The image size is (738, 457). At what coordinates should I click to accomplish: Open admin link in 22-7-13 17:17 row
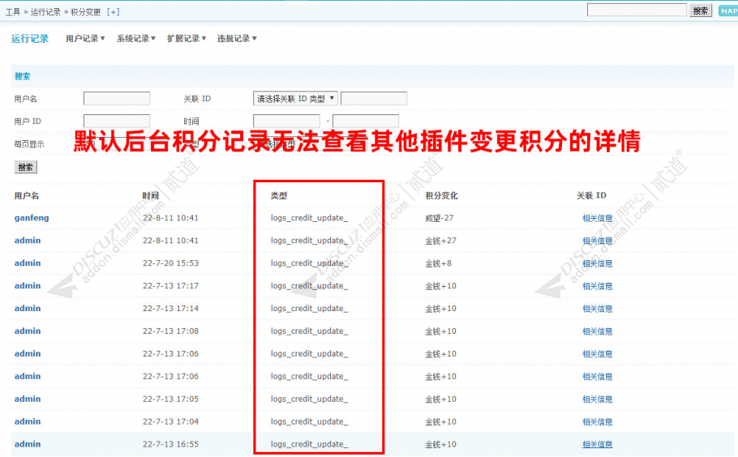coord(28,285)
